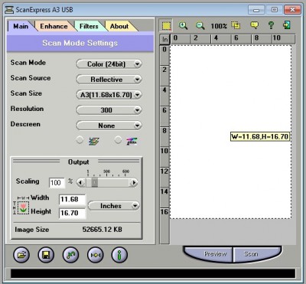Click the yellow speech bubble hint icon
Viewport: 306px width, 284px height.
pos(254,25)
